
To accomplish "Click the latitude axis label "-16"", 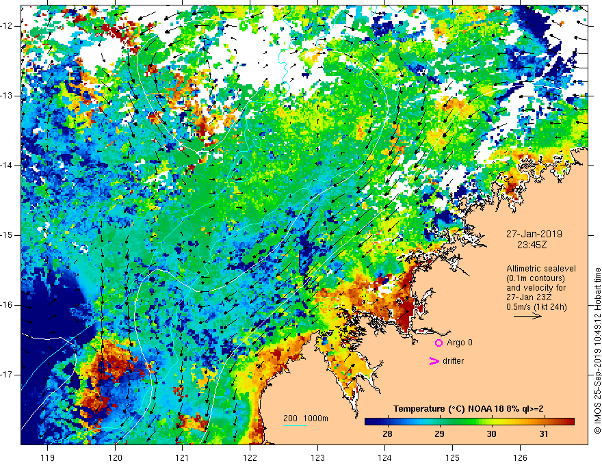I will pos(8,305).
